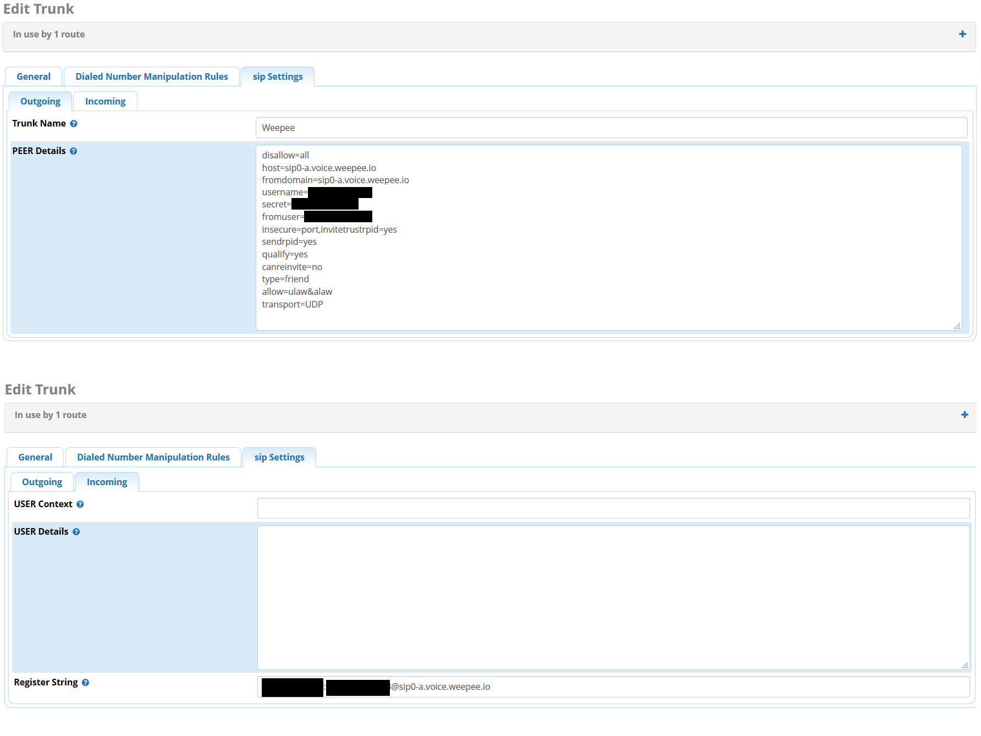Select the top sip Settings tab
Screen dimensions: 981x736
278,76
